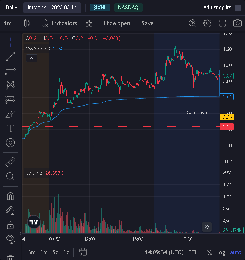The height and width of the screenshot is (260, 245).
Task: Open the ETH session dropdown
Action: point(193,252)
